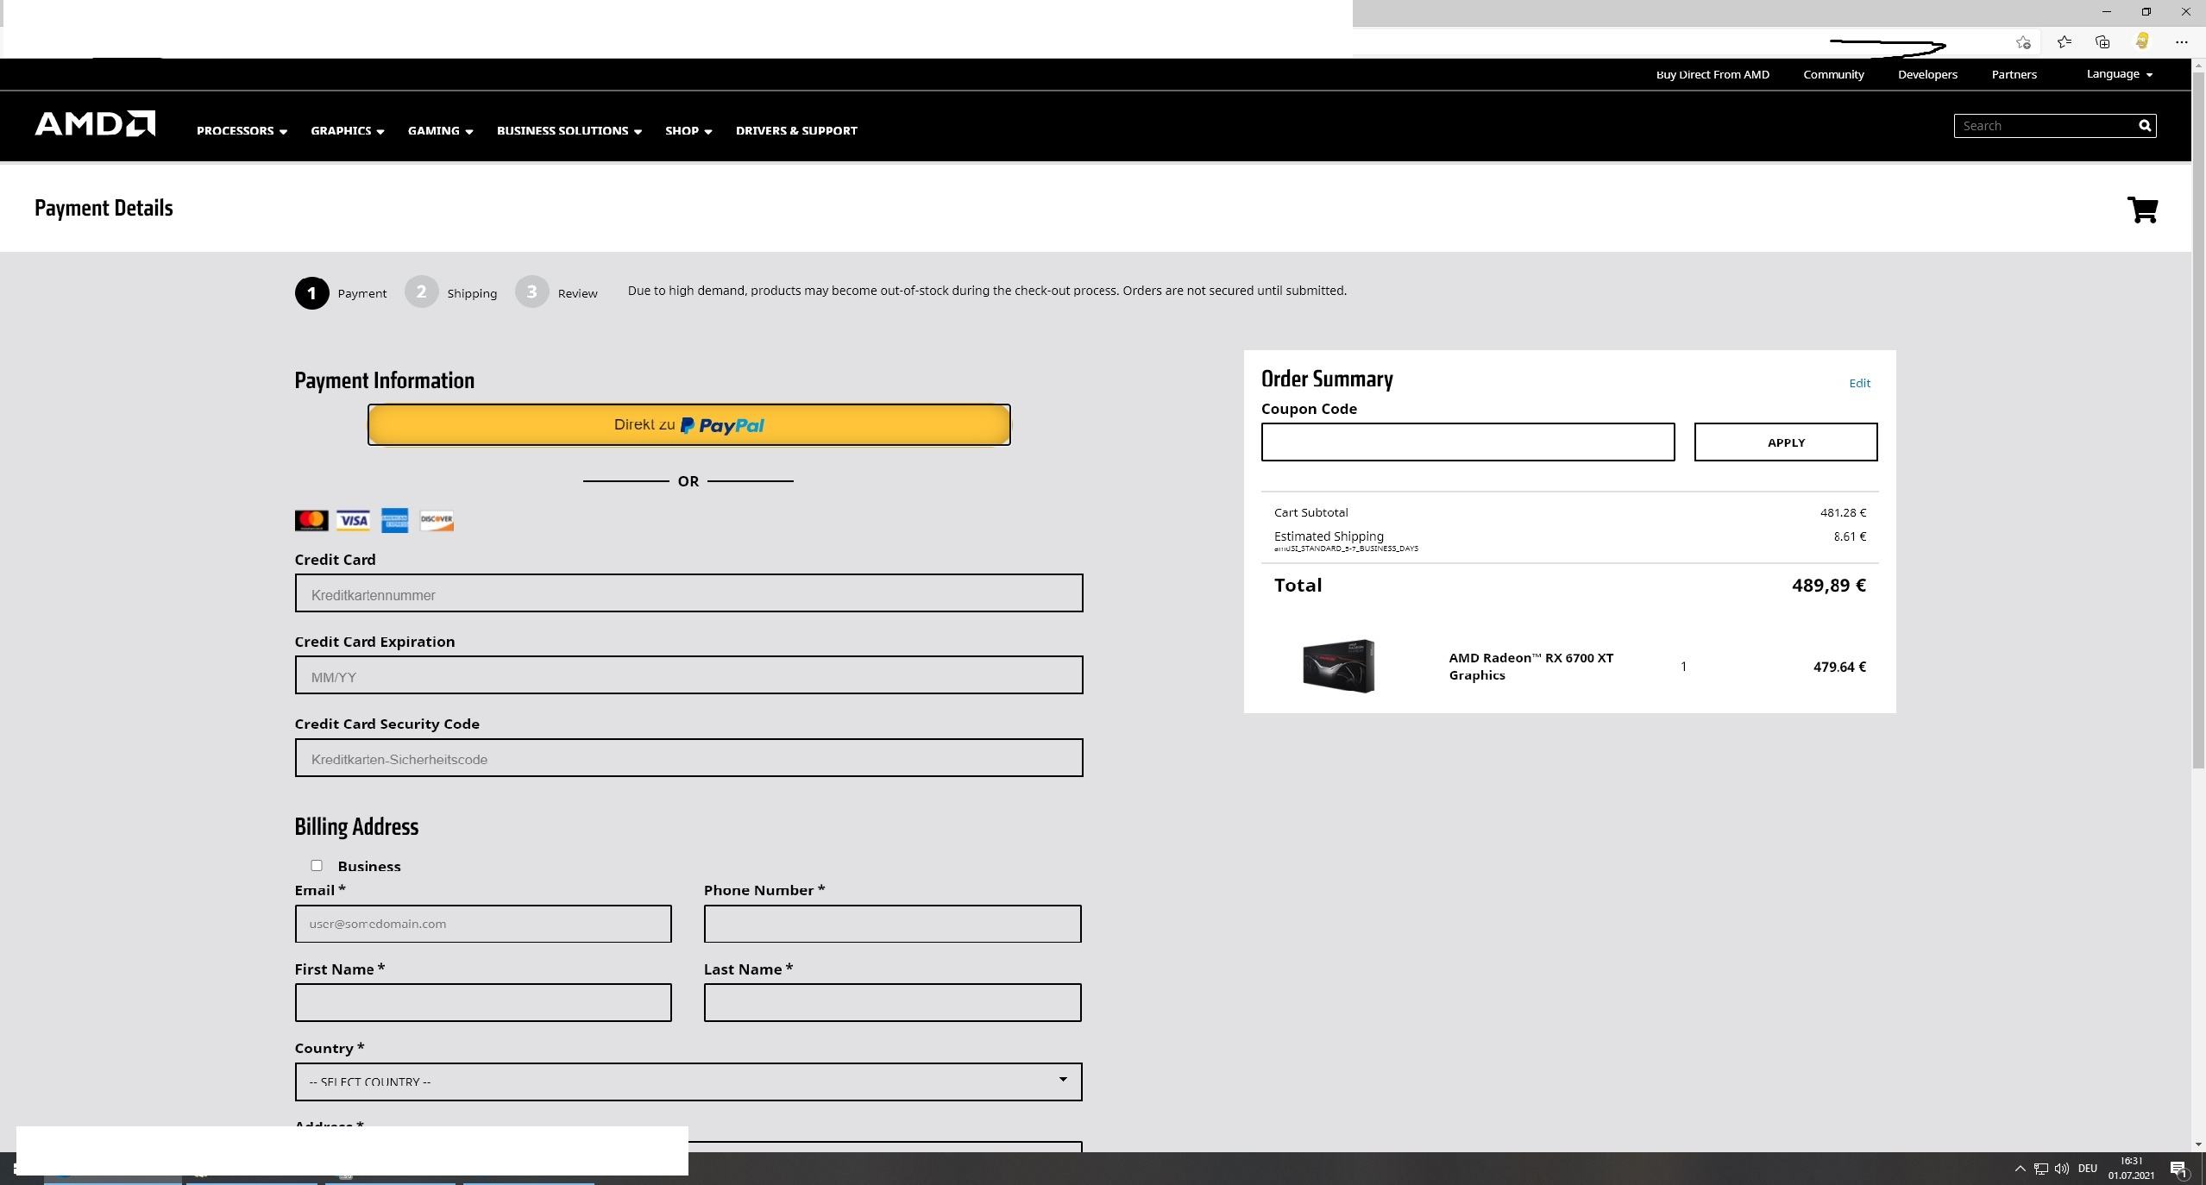Click the search magnifier icon
2206x1185 pixels.
(x=2144, y=126)
